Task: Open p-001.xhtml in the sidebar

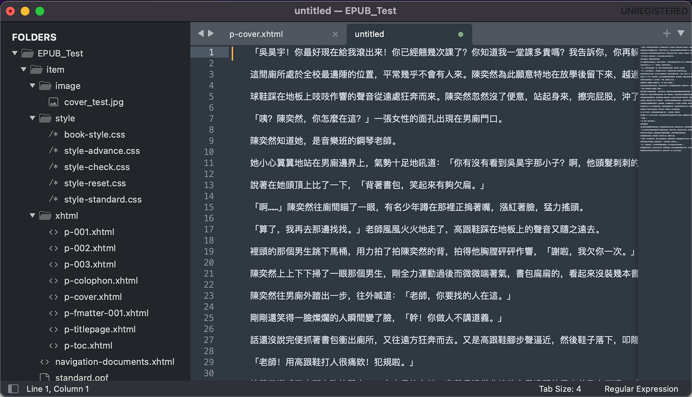Action: click(89, 232)
